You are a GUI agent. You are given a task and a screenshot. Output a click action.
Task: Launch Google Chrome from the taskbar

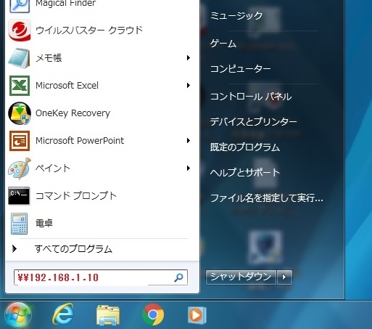(153, 314)
